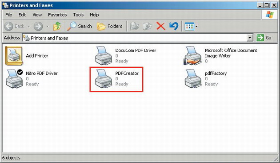
Task: Click the Nitro PDF Driver label
Action: point(42,74)
